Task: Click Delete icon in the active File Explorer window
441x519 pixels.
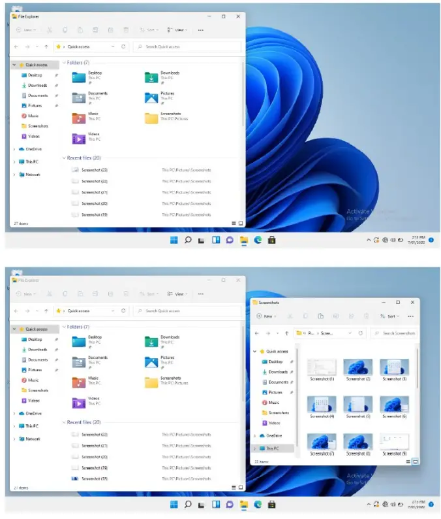Action: (x=126, y=30)
